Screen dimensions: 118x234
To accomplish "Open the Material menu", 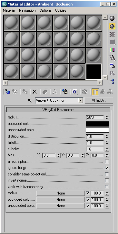I will pos(9,10).
